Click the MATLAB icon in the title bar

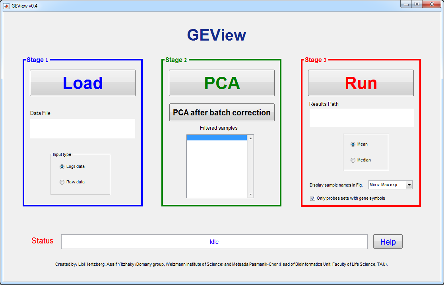tap(6, 6)
